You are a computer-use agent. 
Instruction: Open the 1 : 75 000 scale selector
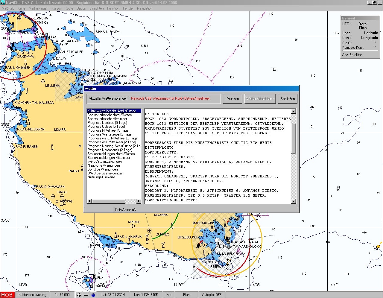tap(62, 295)
